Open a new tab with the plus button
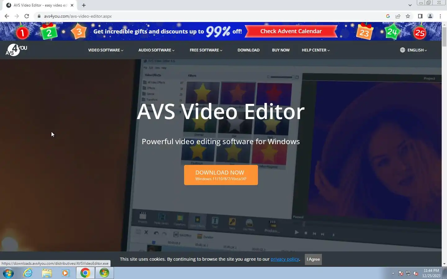This screenshot has height=279, width=447. 84,5
